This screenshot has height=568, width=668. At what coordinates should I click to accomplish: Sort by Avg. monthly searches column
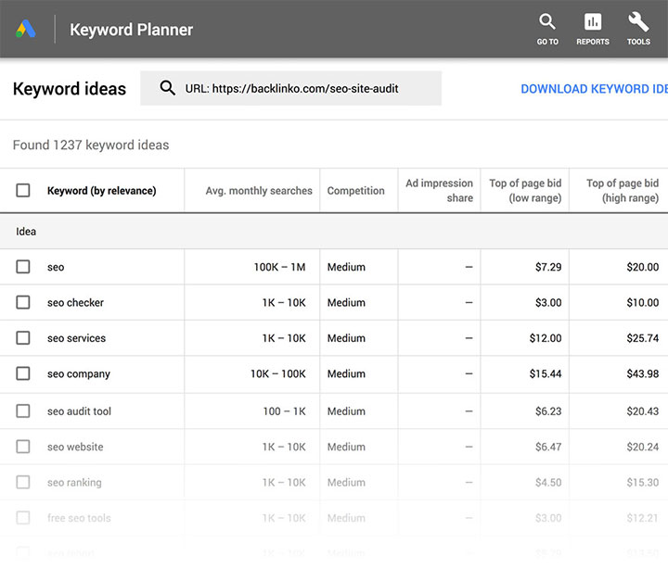coord(259,191)
